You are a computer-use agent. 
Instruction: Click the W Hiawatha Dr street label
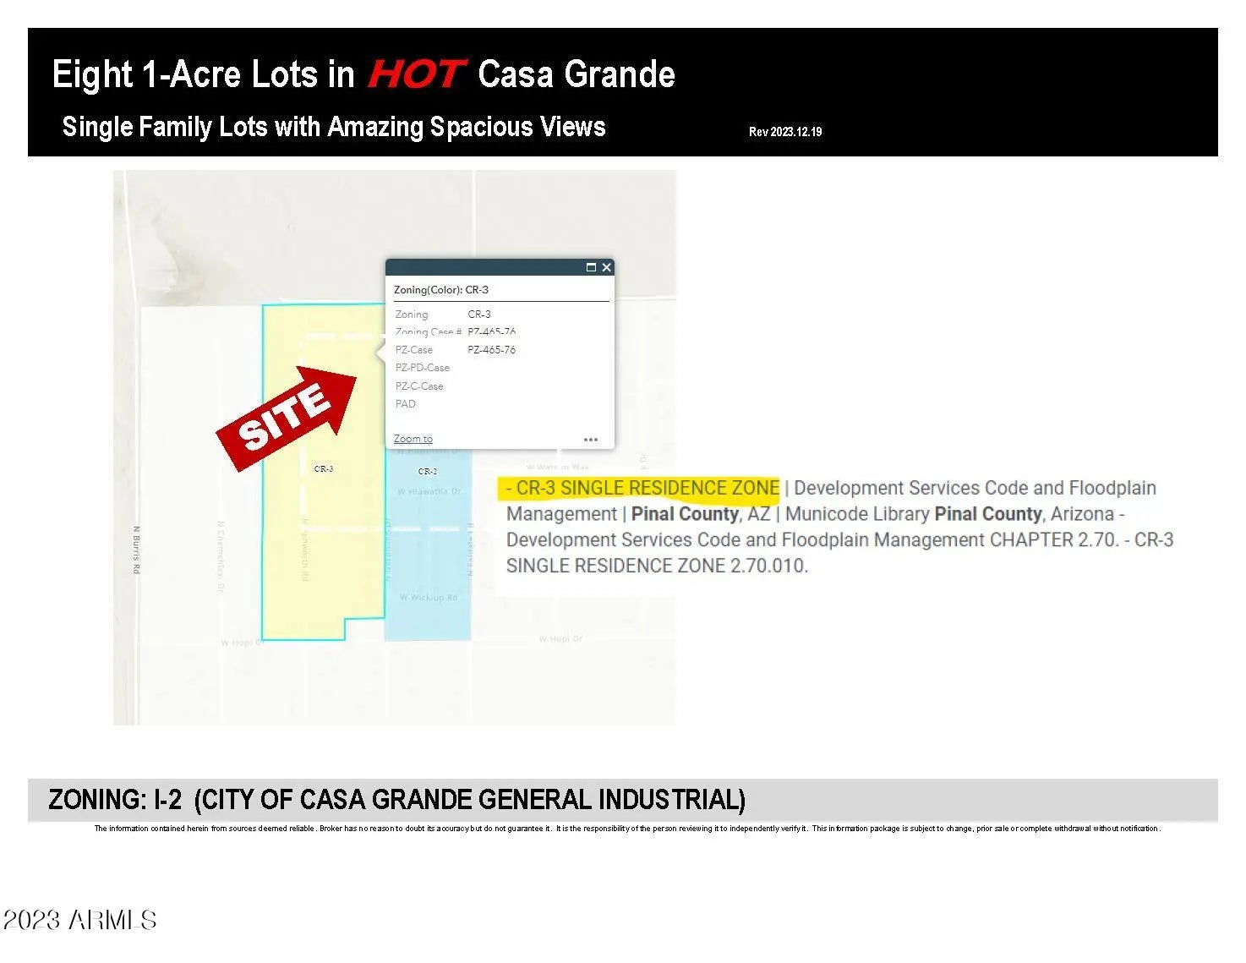point(429,491)
